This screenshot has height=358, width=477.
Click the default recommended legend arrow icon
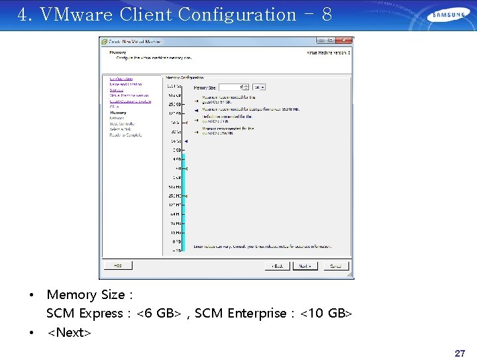pos(196,120)
